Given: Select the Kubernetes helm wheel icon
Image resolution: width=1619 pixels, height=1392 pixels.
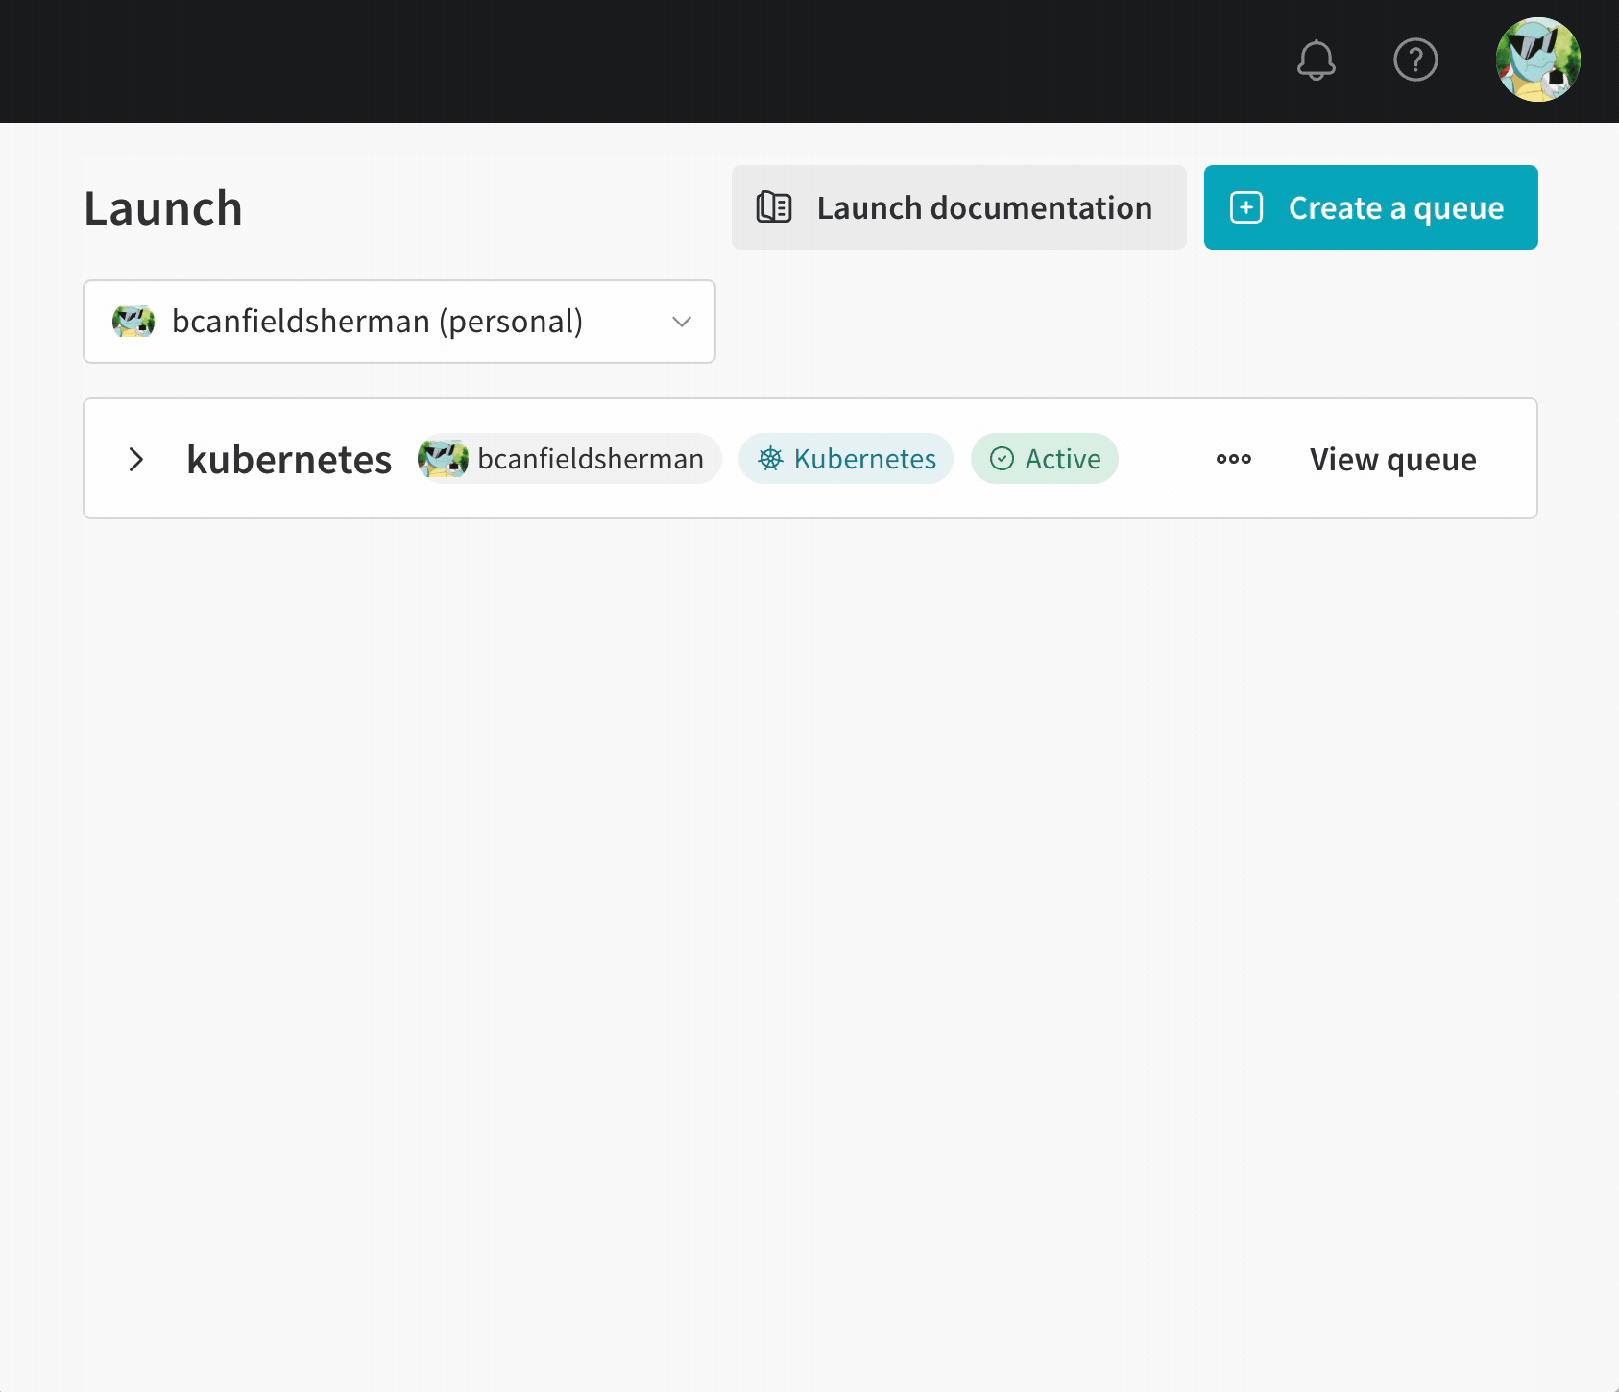Looking at the screenshot, I should click(x=770, y=459).
